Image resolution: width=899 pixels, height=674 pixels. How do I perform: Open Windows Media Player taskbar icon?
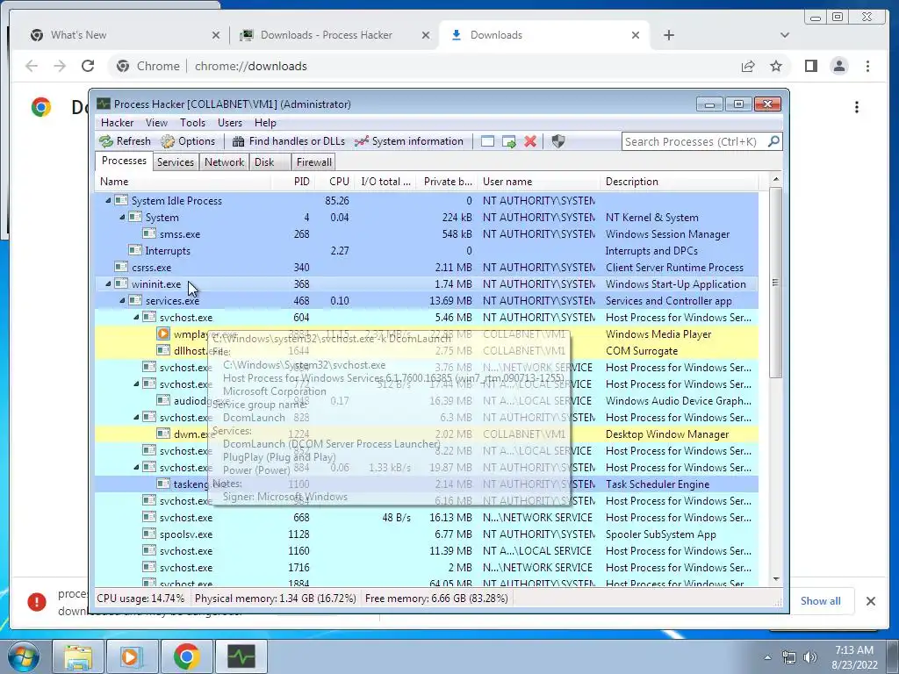pos(132,656)
